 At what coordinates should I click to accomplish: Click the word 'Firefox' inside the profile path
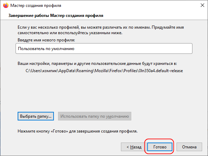coord(116,71)
